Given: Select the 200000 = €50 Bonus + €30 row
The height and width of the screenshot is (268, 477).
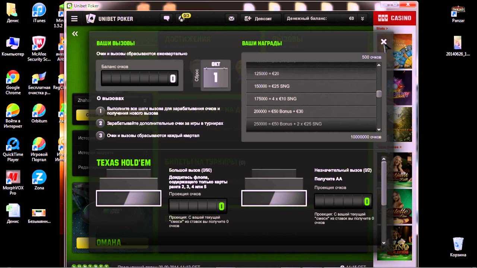Looking at the screenshot, I should click(x=311, y=111).
